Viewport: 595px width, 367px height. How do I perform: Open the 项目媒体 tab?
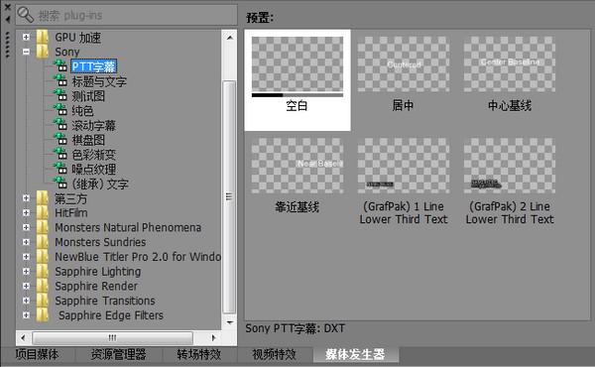point(38,354)
